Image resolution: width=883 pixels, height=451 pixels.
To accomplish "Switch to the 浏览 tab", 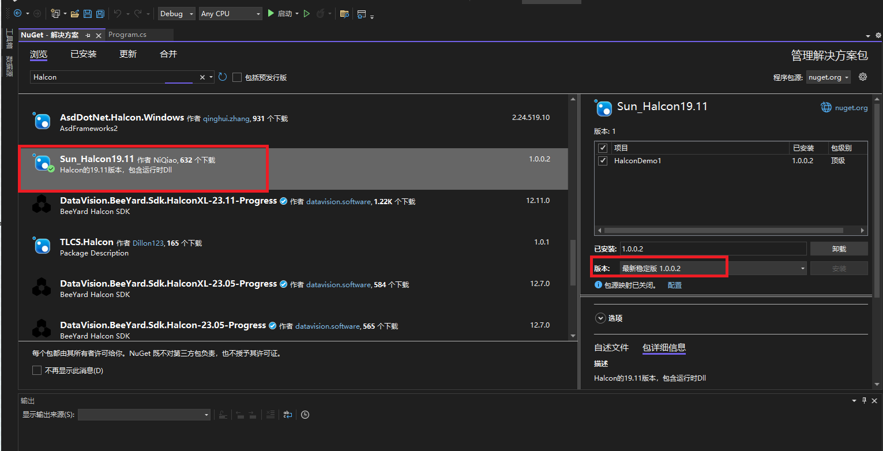I will 39,54.
